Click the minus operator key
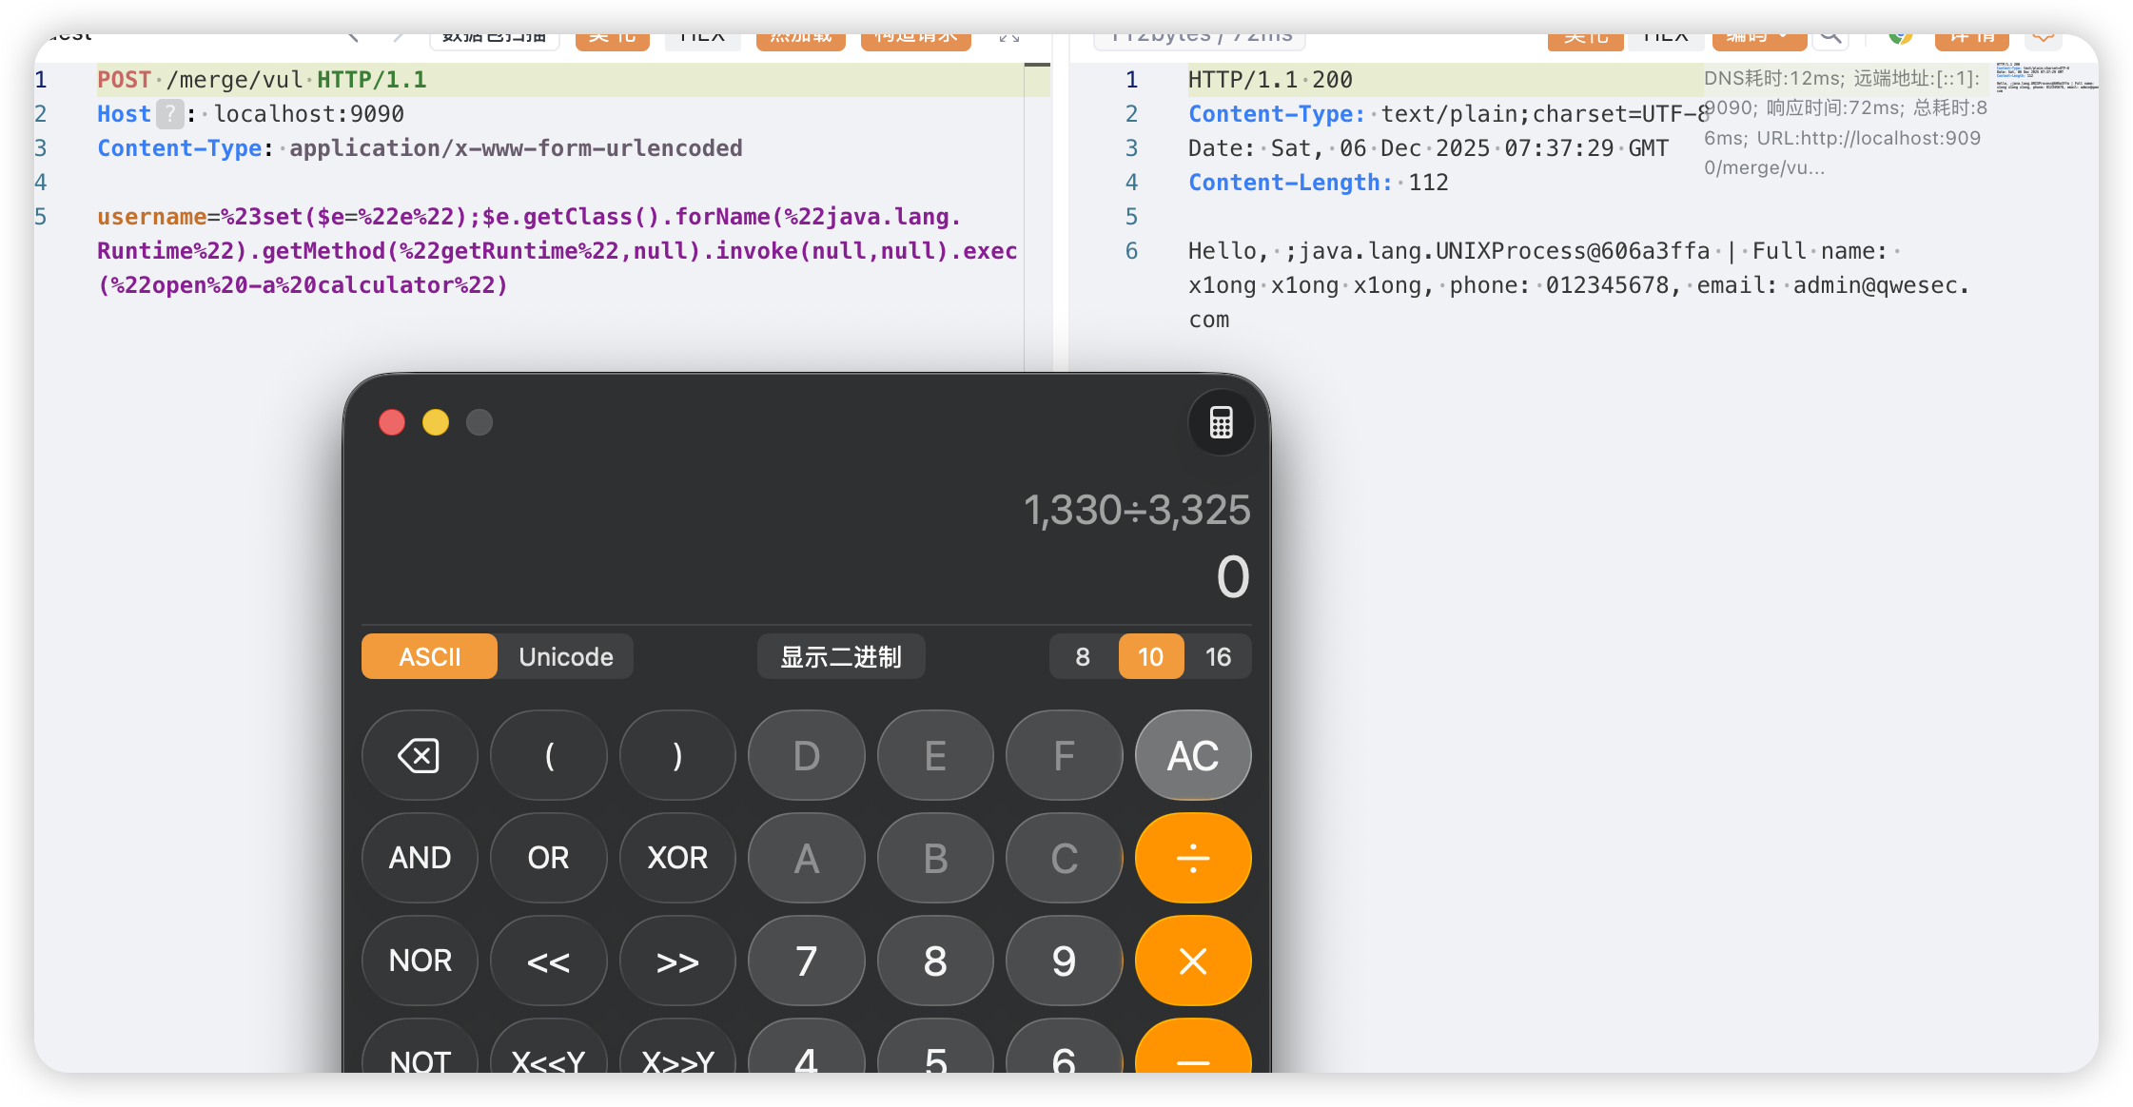This screenshot has height=1107, width=2133. tap(1193, 1046)
